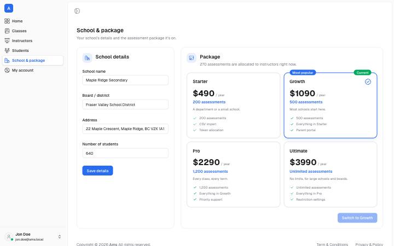Click the $2290 Pro price
394x246 pixels.
pos(206,162)
